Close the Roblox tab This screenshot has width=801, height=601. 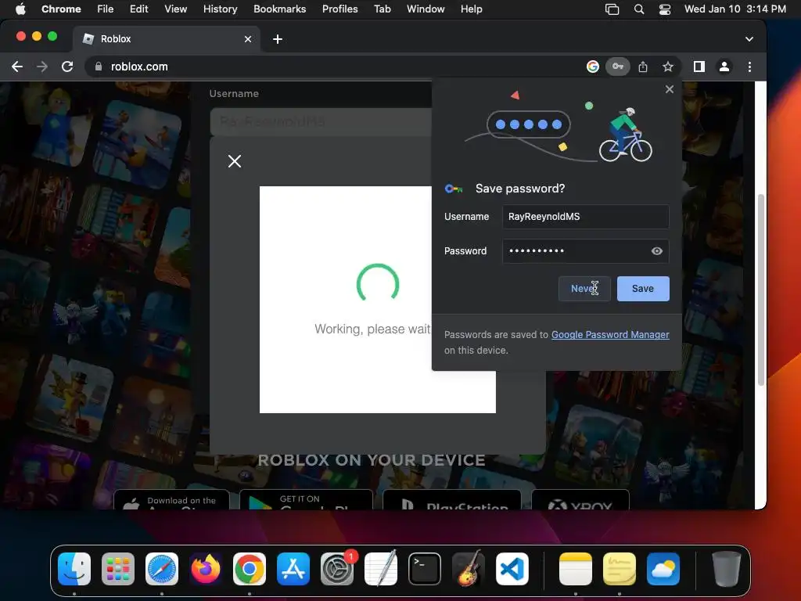248,39
